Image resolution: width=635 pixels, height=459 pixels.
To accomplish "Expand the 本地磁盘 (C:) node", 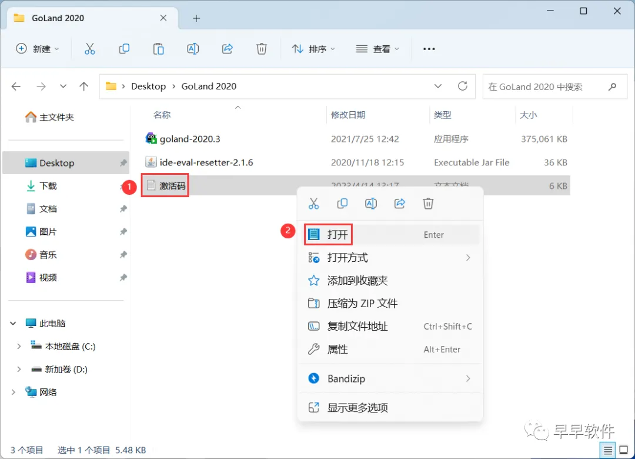I will click(x=19, y=346).
